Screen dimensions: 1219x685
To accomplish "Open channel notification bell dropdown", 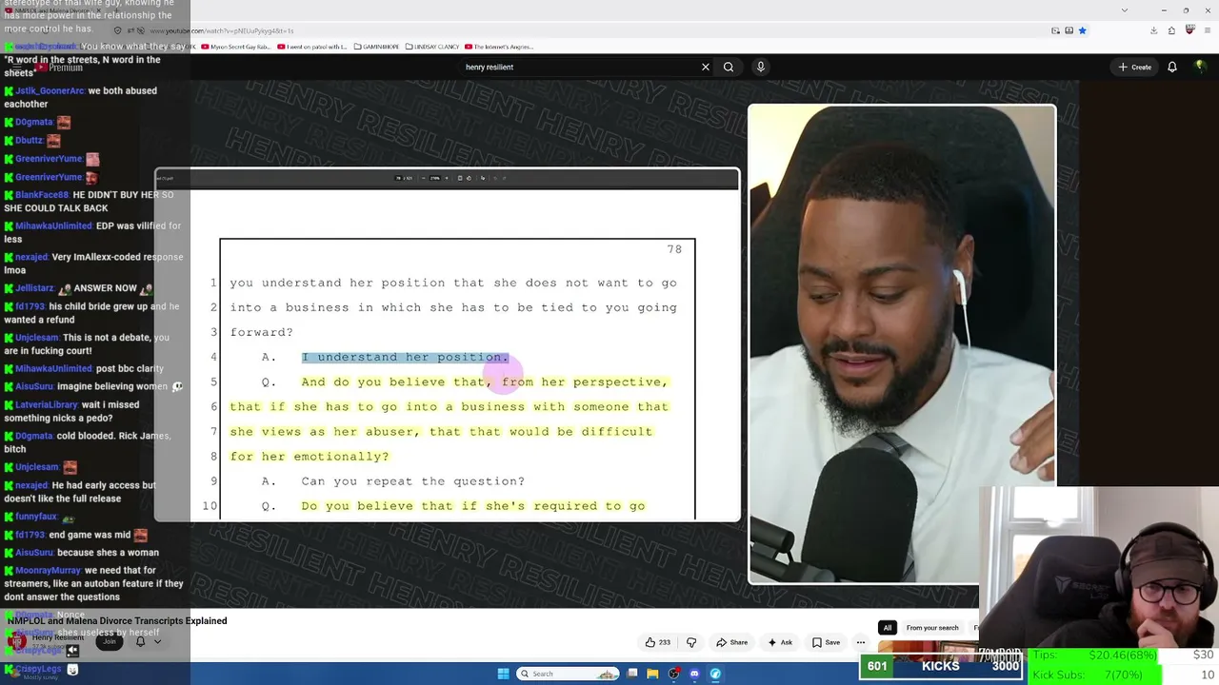I will pos(148,641).
